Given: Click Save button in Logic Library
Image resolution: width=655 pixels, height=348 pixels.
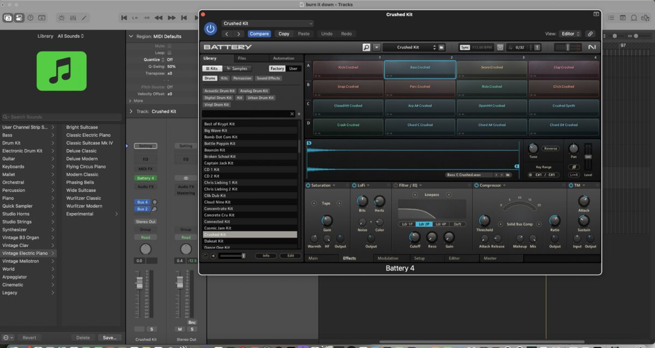Looking at the screenshot, I should [x=110, y=338].
